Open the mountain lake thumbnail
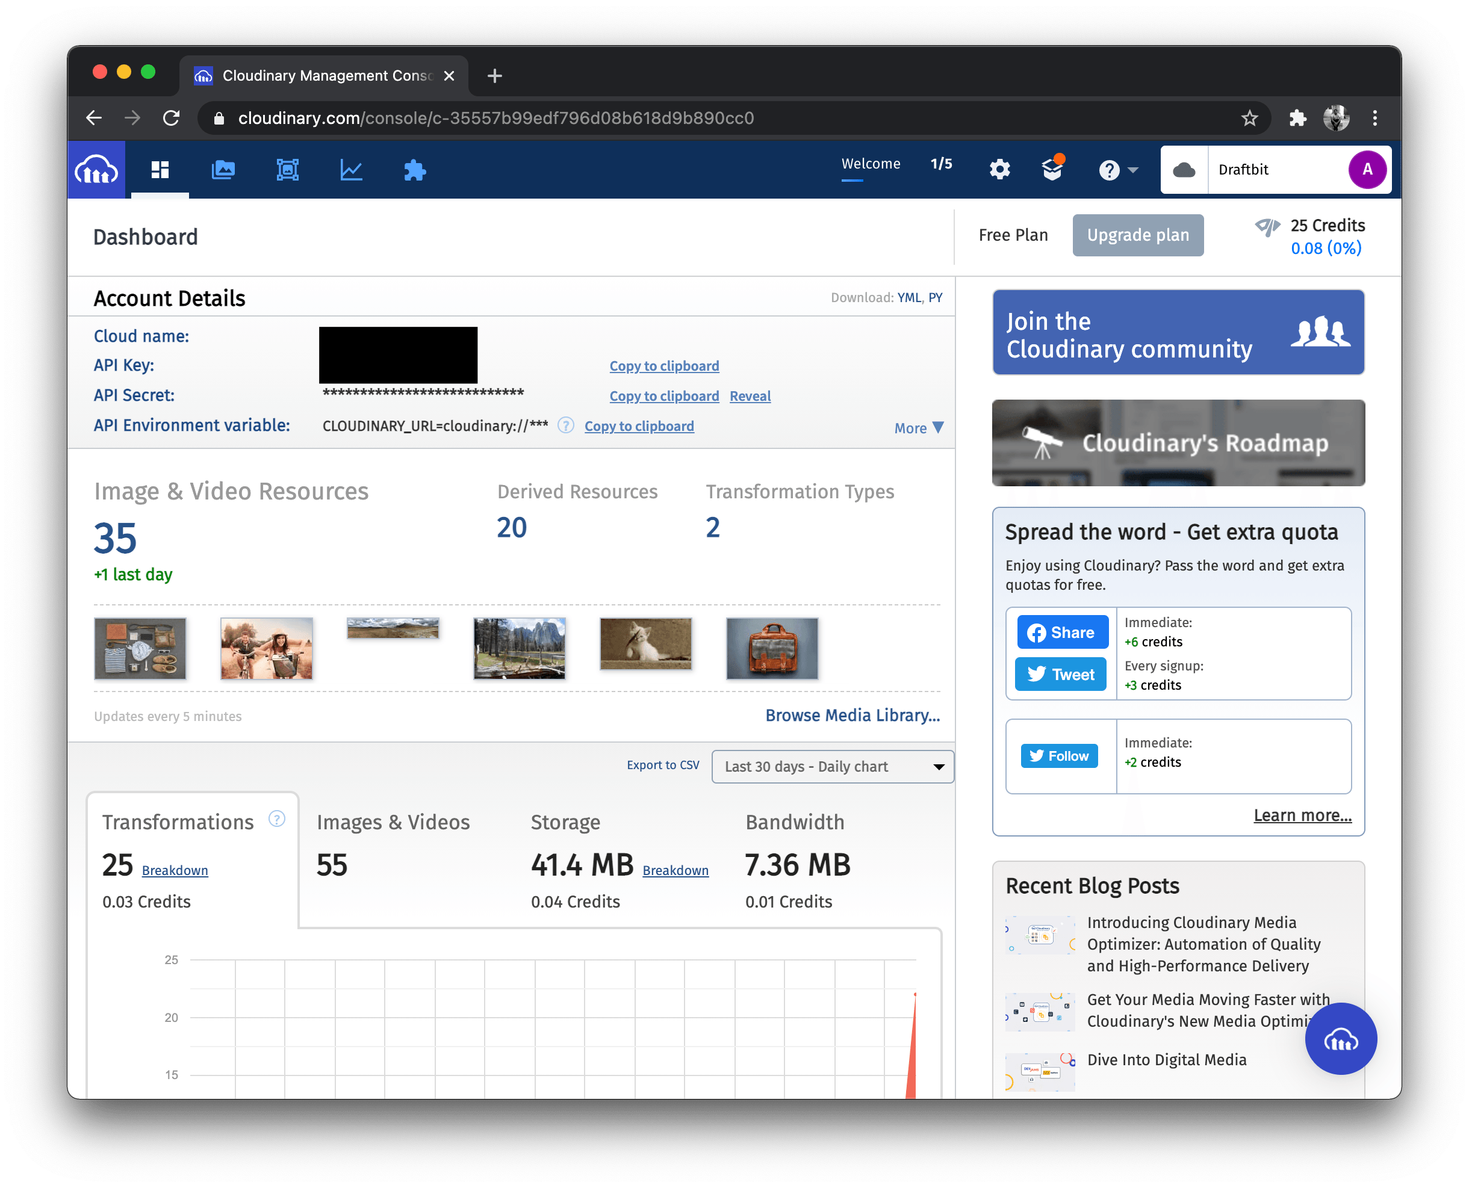Viewport: 1469px width, 1188px height. click(519, 648)
